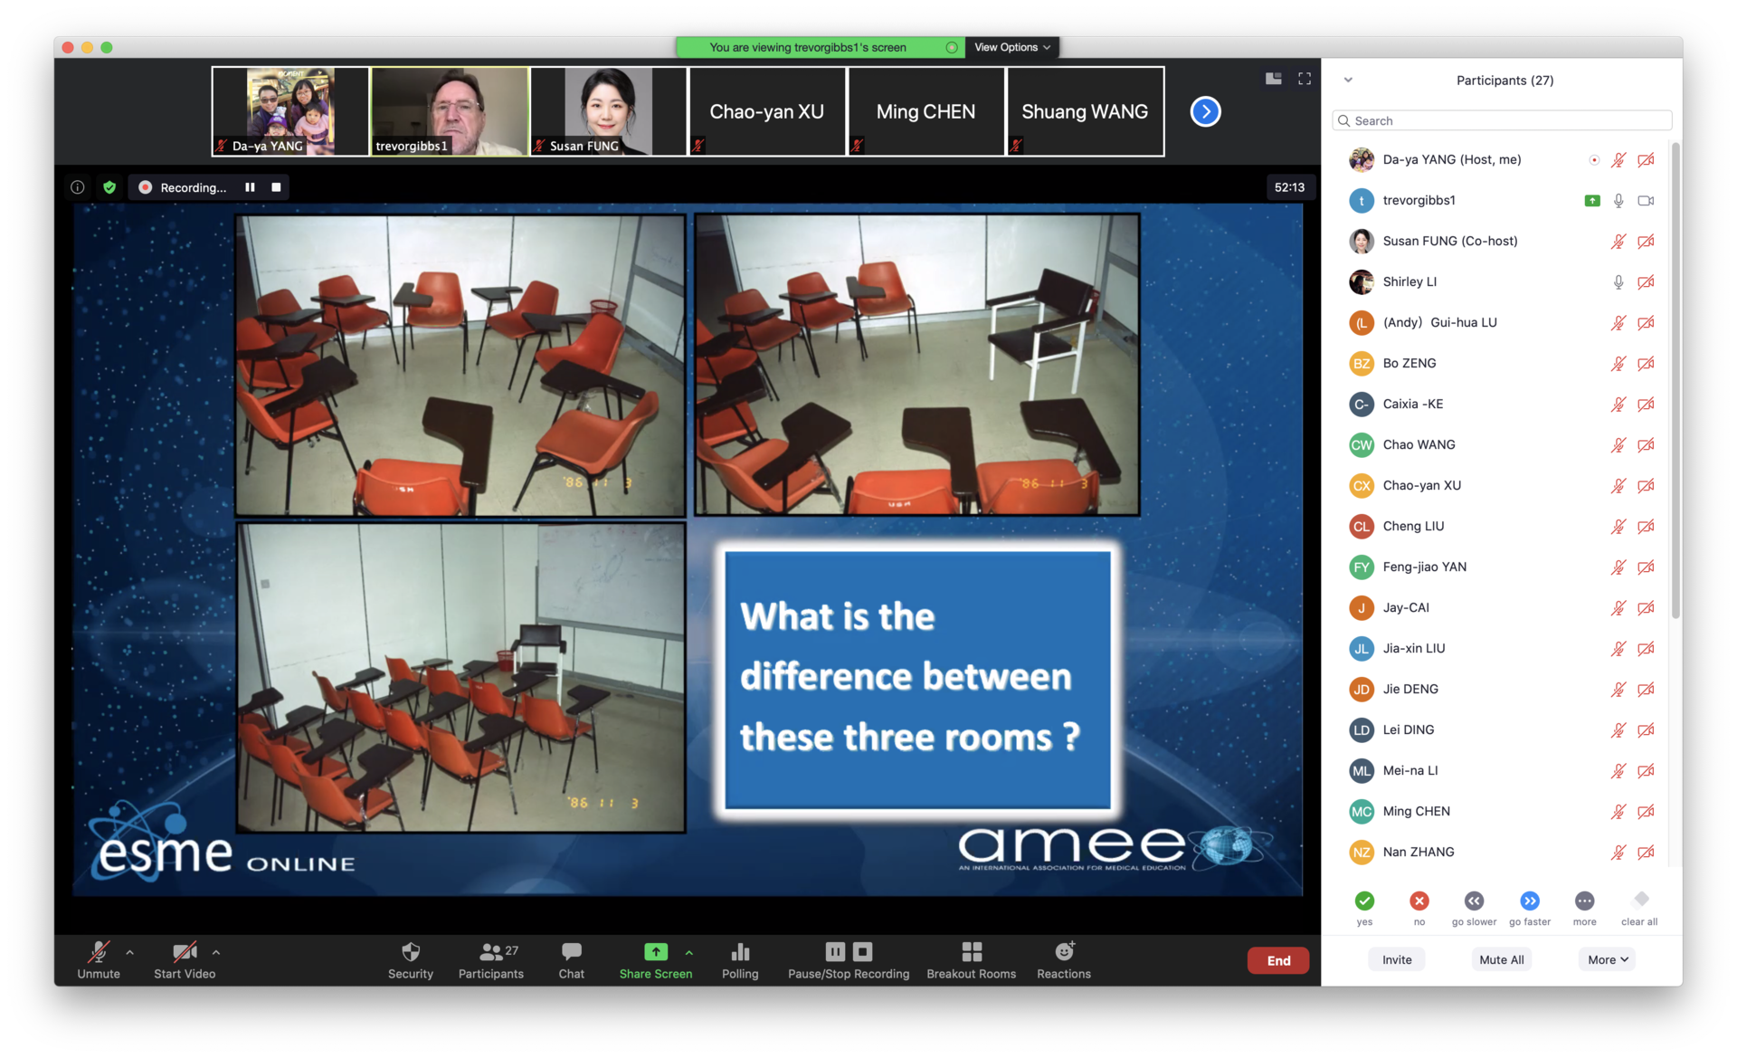Expand audio options arrow beside Unmute
Viewport: 1737px width, 1058px height.
point(129,952)
